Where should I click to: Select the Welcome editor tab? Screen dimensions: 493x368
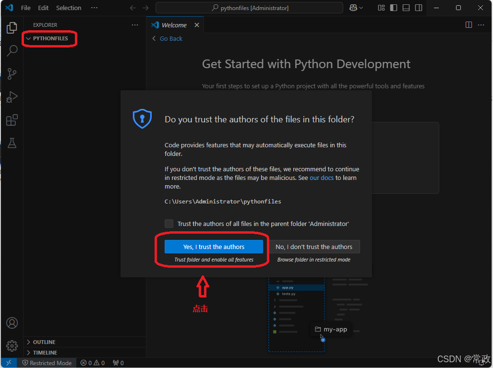(x=175, y=25)
